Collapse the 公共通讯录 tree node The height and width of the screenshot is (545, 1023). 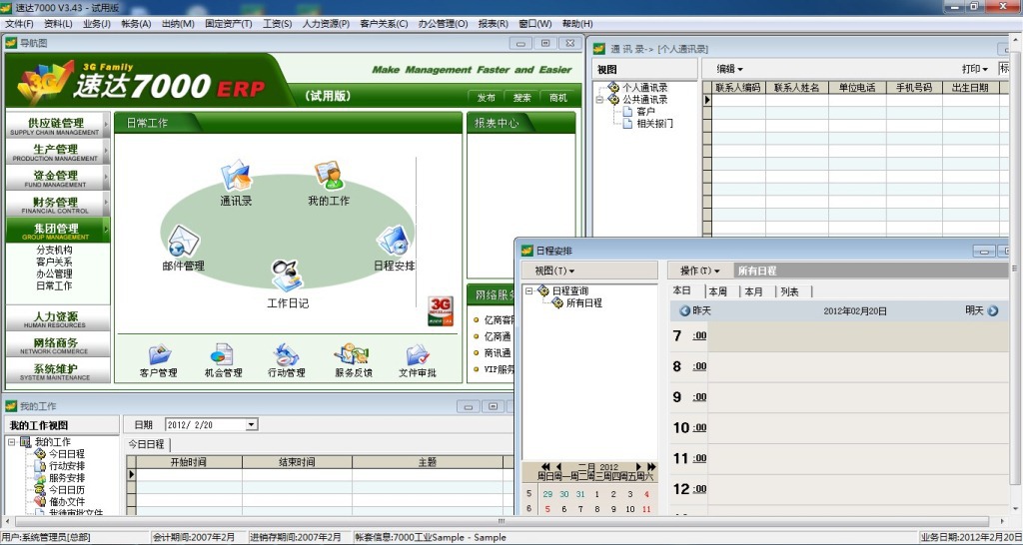pyautogui.click(x=599, y=100)
